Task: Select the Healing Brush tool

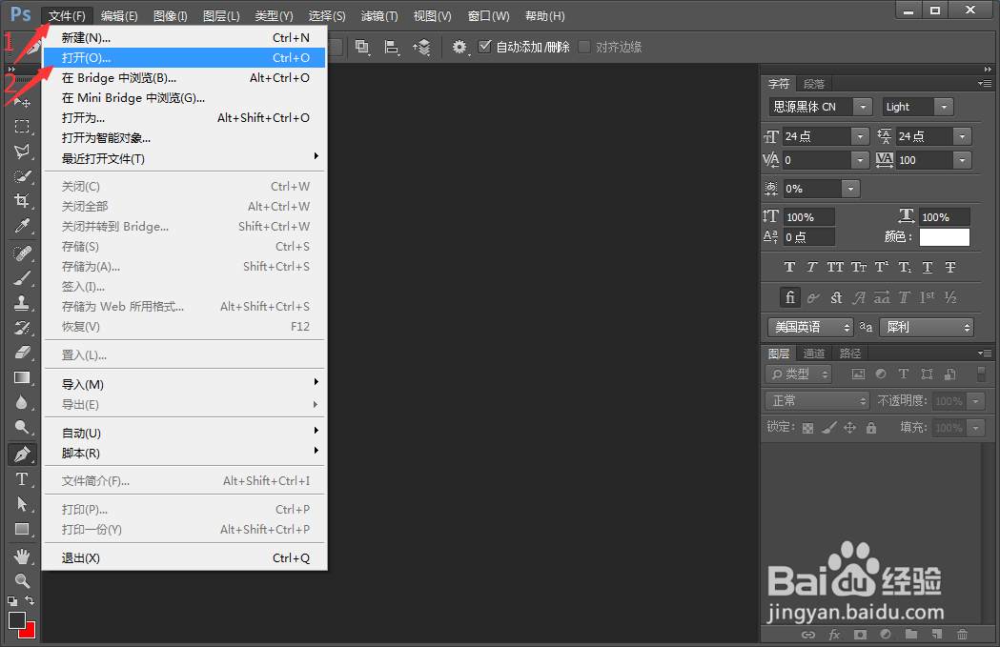Action: (22, 253)
